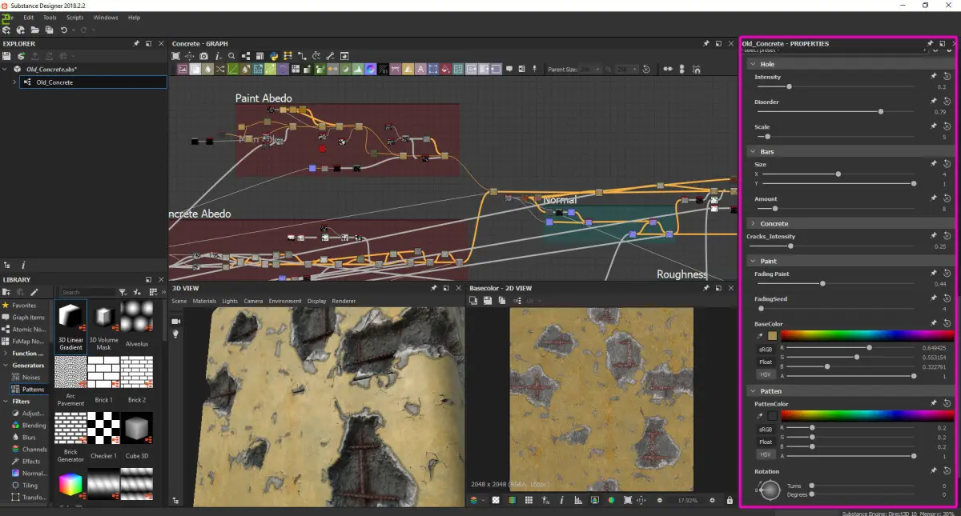Collapse the Hole properties section
This screenshot has height=516, width=961.
(752, 64)
